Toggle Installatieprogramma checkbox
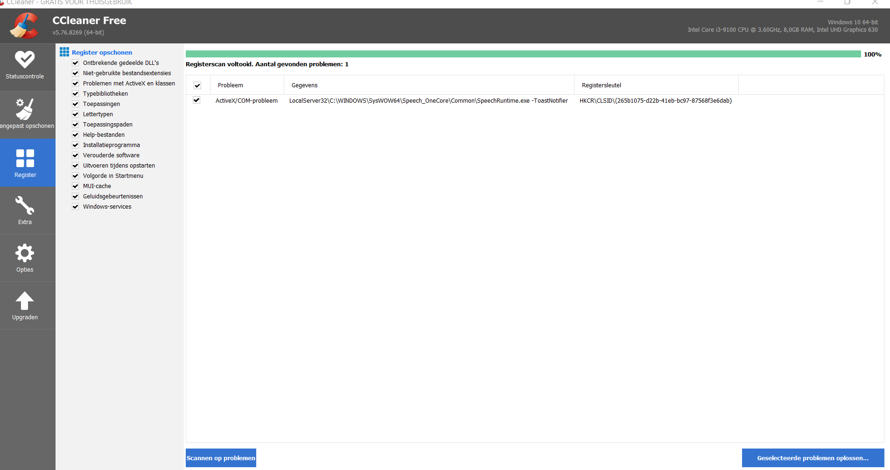The height and width of the screenshot is (470, 890). pos(75,145)
